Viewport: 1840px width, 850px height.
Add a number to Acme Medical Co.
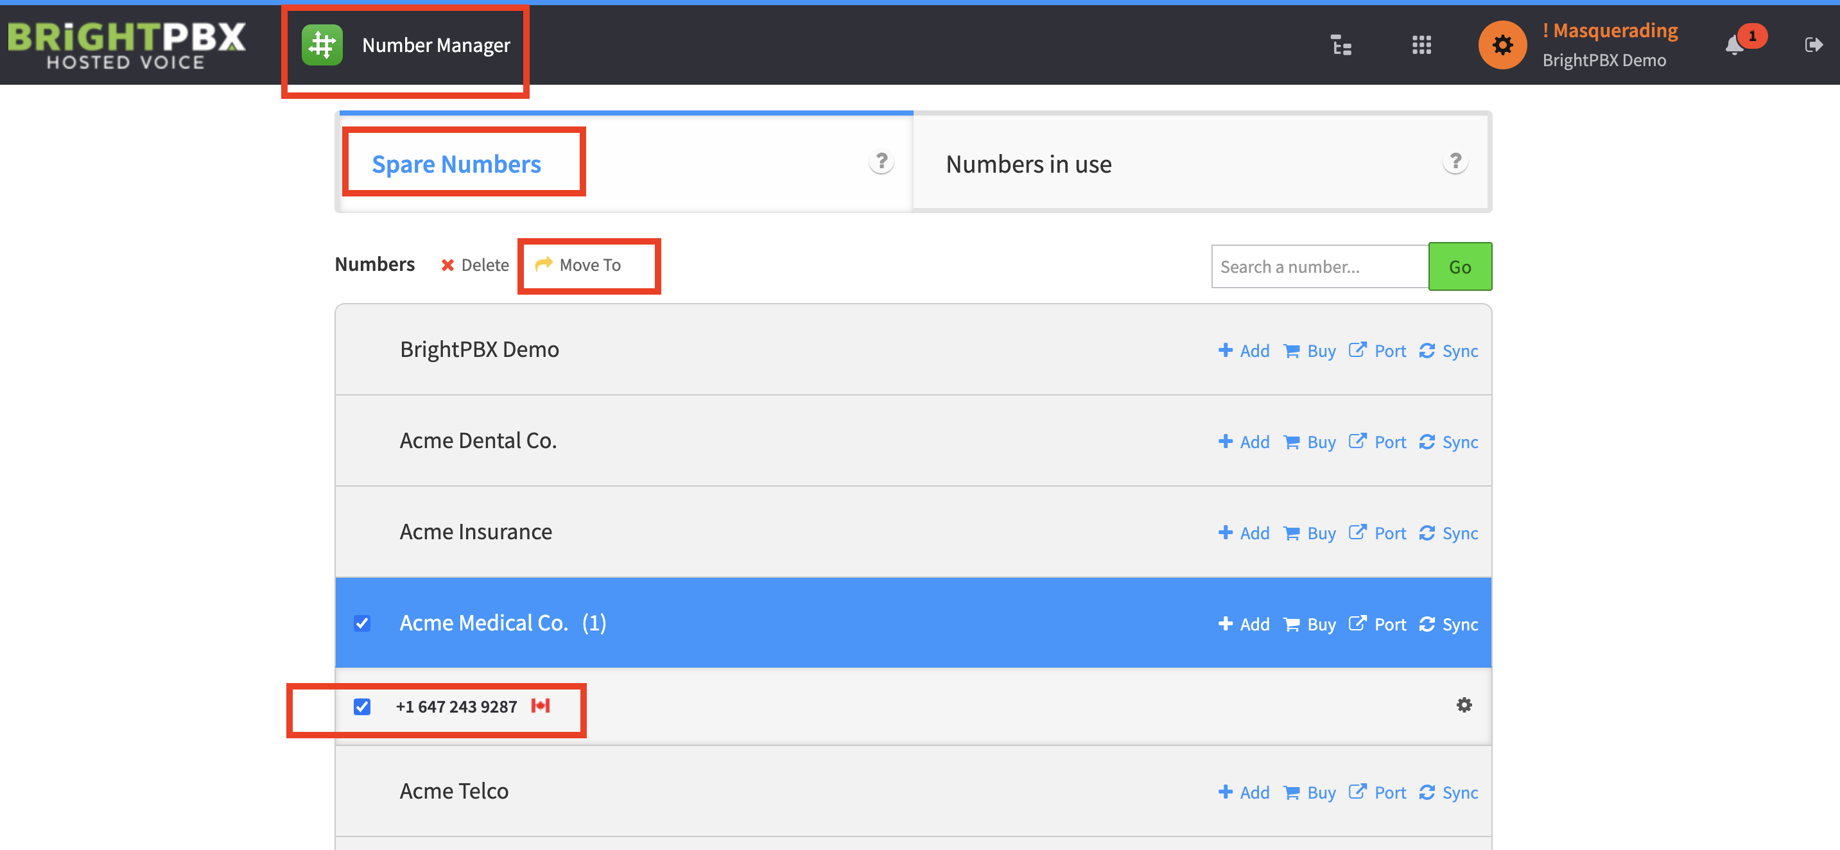1244,624
